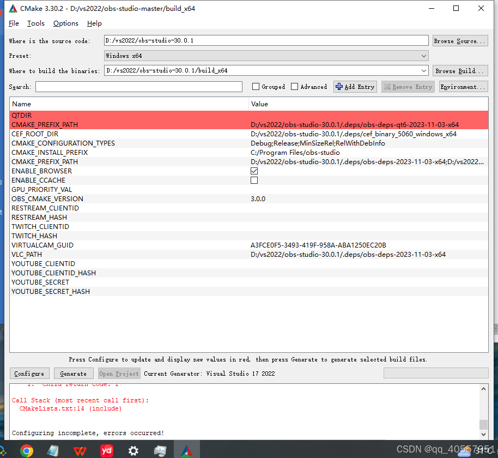This screenshot has height=458, width=498.
Task: Click the output log scroll down arrow
Action: coord(483,434)
